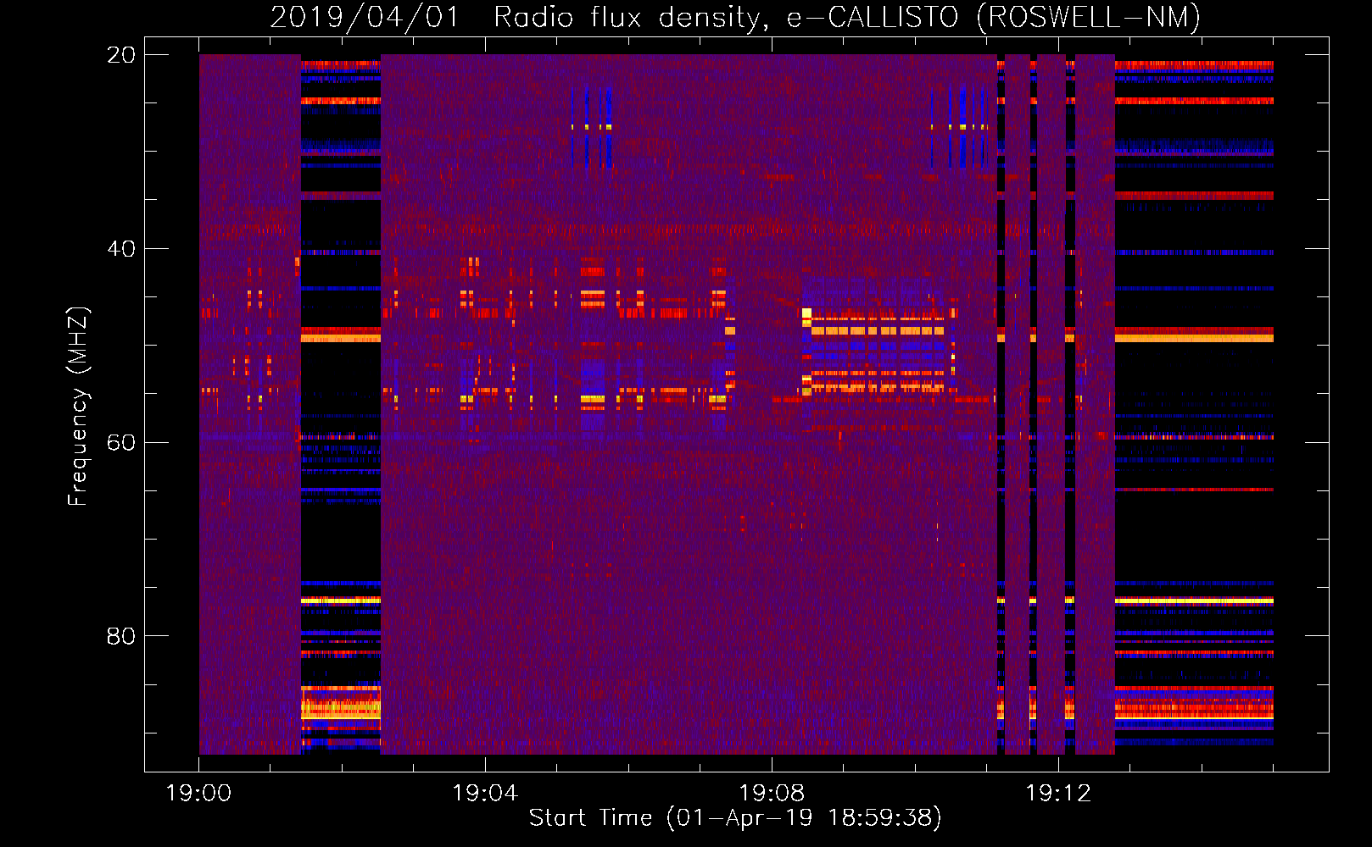Click the '19:08' time tick label
Viewport: 1372px width, 847px height.
pos(772,794)
